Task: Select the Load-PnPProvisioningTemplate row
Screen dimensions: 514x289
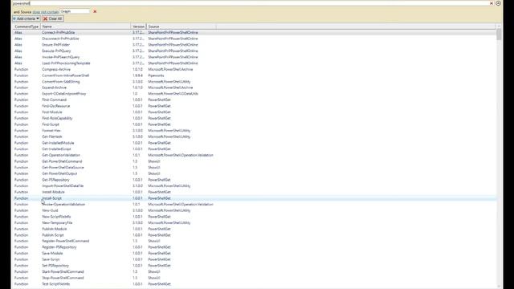Action: click(x=255, y=63)
